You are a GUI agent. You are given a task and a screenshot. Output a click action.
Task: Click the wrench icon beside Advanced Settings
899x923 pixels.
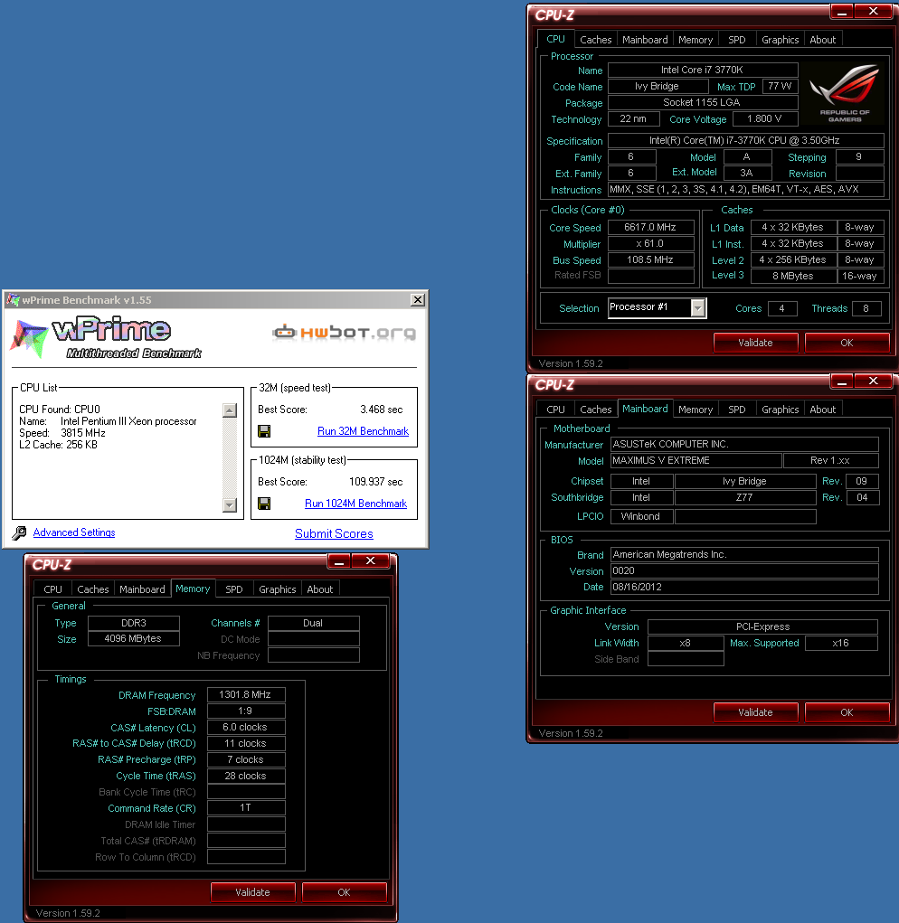coord(19,532)
